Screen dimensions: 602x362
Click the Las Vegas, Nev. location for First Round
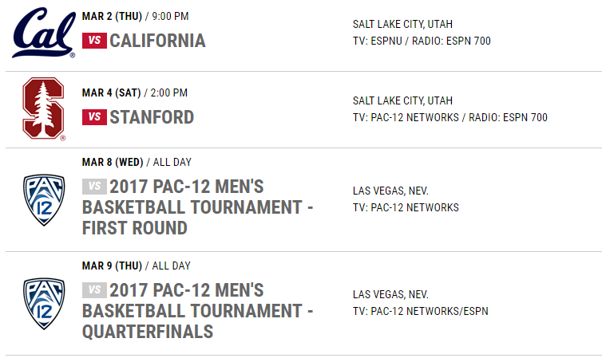(x=391, y=191)
